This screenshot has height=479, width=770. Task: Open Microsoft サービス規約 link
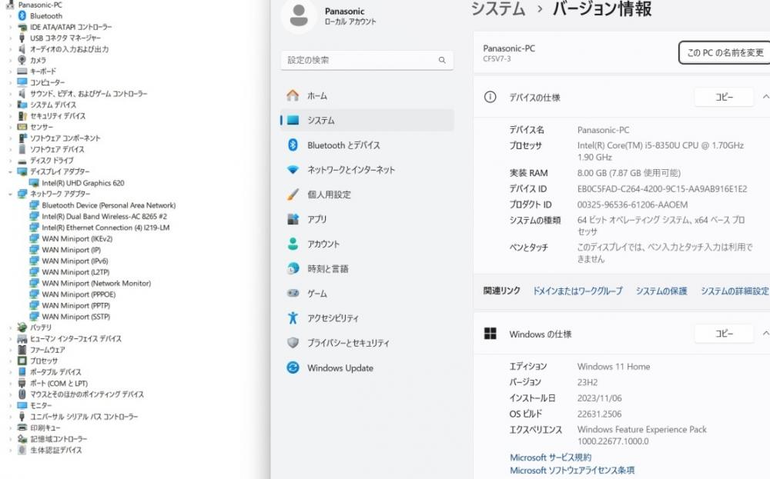pyautogui.click(x=551, y=457)
